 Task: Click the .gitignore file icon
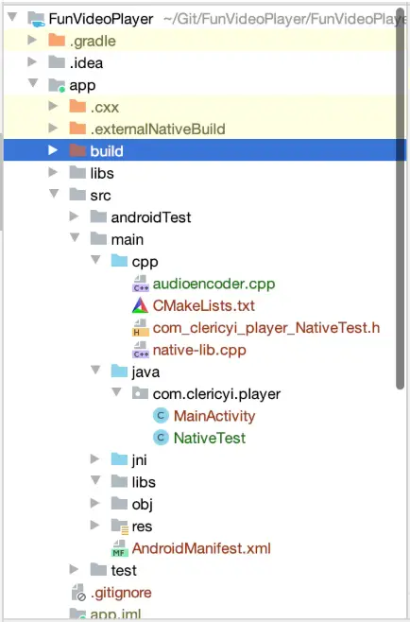pyautogui.click(x=78, y=593)
